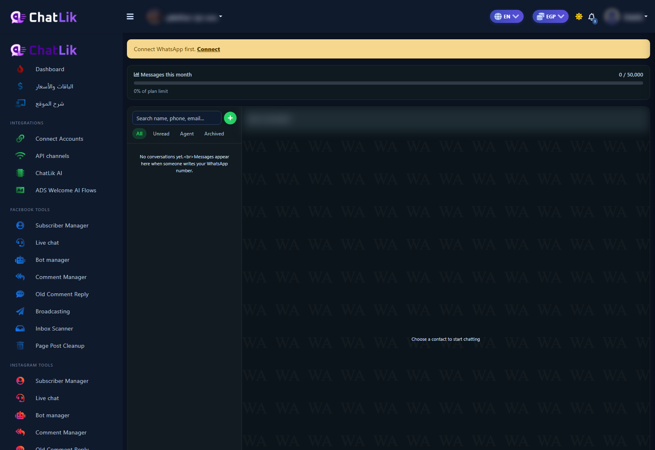The image size is (655, 450).
Task: Click the INSTAGRAM TOOLS section header
Action: [32, 365]
